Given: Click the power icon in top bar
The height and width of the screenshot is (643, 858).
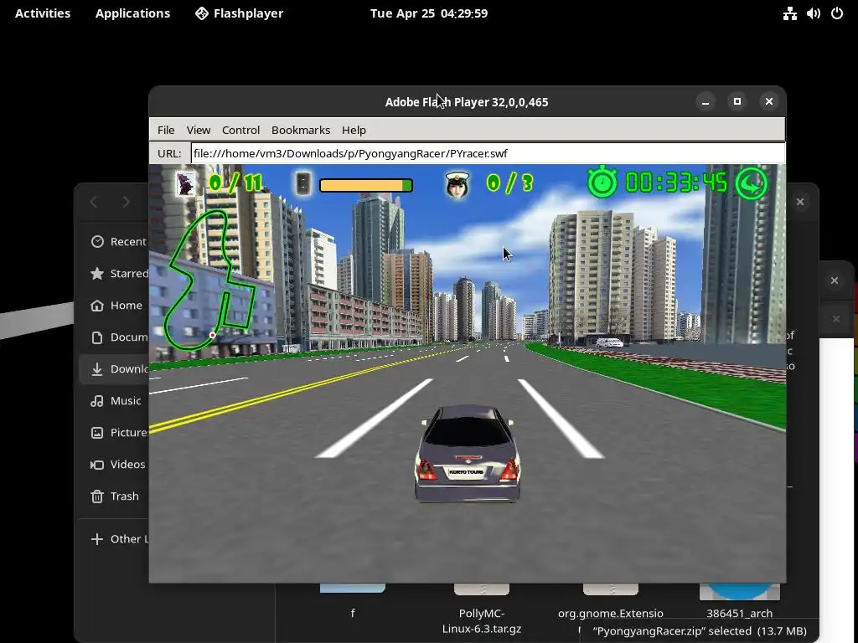Looking at the screenshot, I should [x=837, y=13].
